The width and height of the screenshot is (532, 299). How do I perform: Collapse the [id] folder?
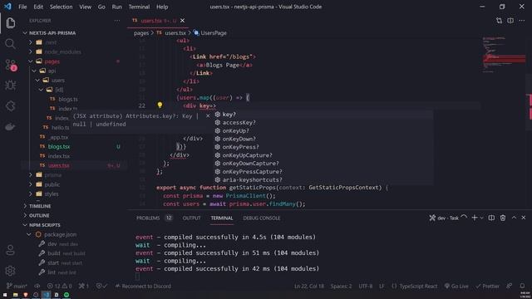(x=59, y=90)
